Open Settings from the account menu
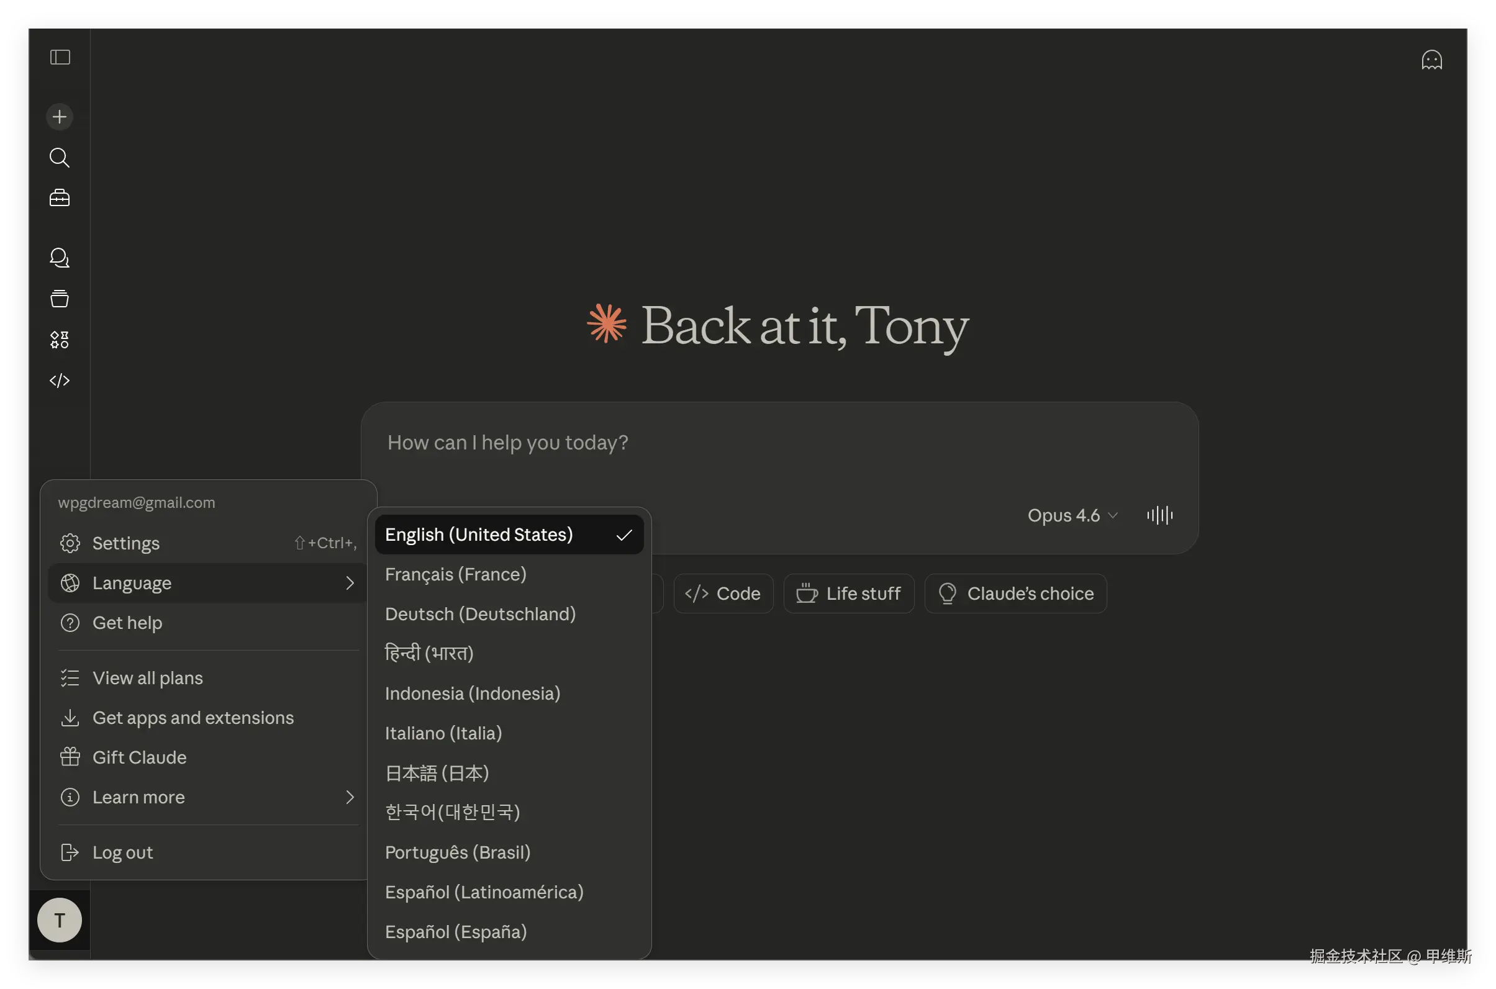The width and height of the screenshot is (1496, 989). (x=126, y=543)
